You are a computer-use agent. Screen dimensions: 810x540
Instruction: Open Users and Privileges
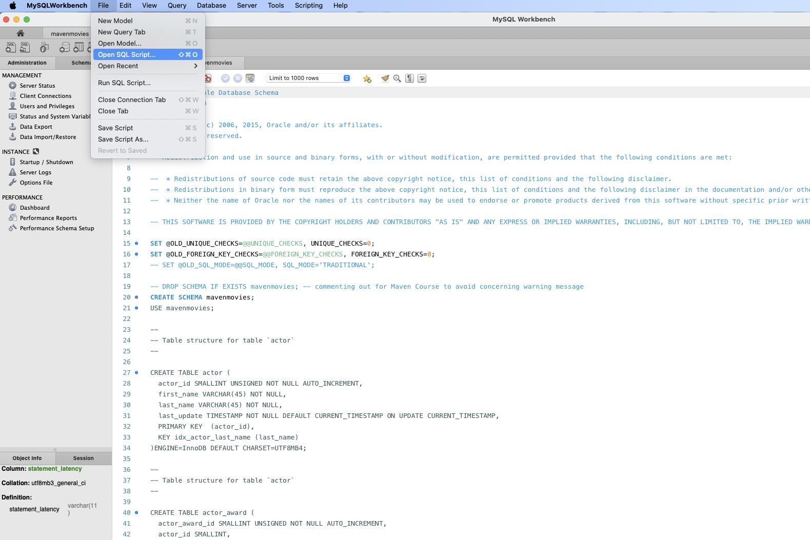(x=47, y=106)
